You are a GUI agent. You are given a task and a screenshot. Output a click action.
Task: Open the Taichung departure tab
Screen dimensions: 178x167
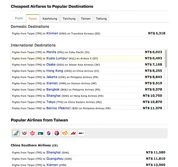(x=69, y=19)
